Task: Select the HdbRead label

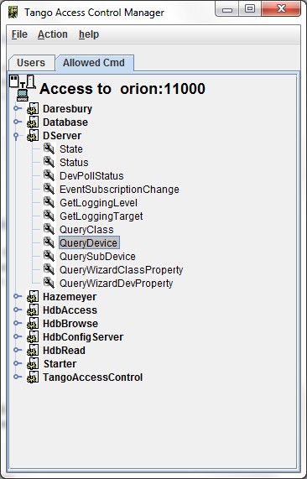Action: [x=64, y=351]
